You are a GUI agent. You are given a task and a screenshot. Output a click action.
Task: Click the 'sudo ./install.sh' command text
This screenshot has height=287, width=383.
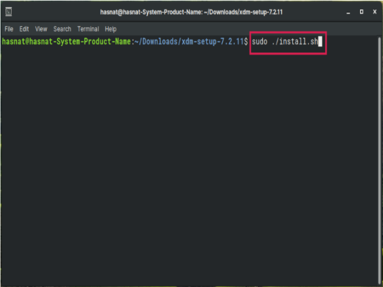pos(285,42)
